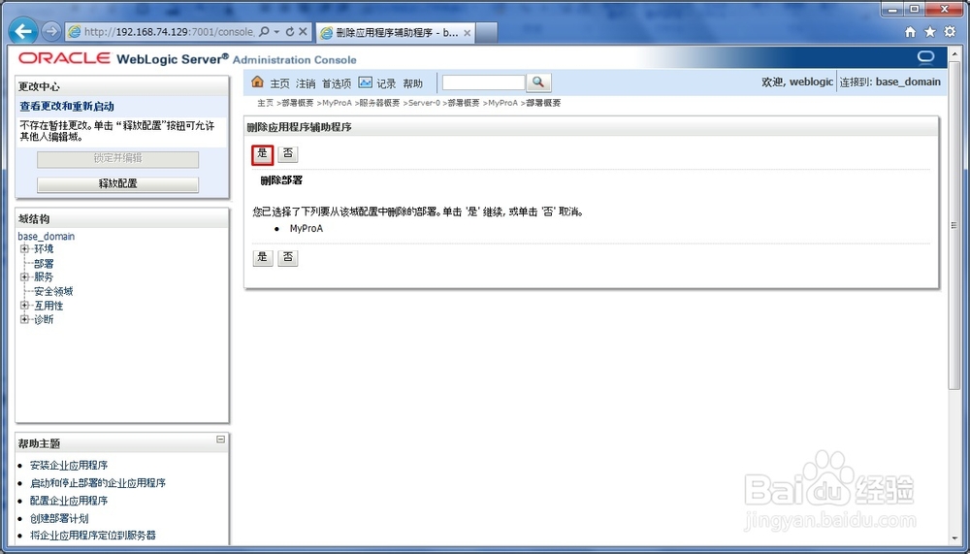Open 首选项 preferences
Image resolution: width=970 pixels, height=554 pixels.
pos(337,83)
